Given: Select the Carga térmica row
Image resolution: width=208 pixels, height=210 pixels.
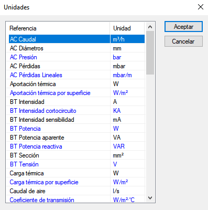Looking at the screenshot, I should point(75,173).
